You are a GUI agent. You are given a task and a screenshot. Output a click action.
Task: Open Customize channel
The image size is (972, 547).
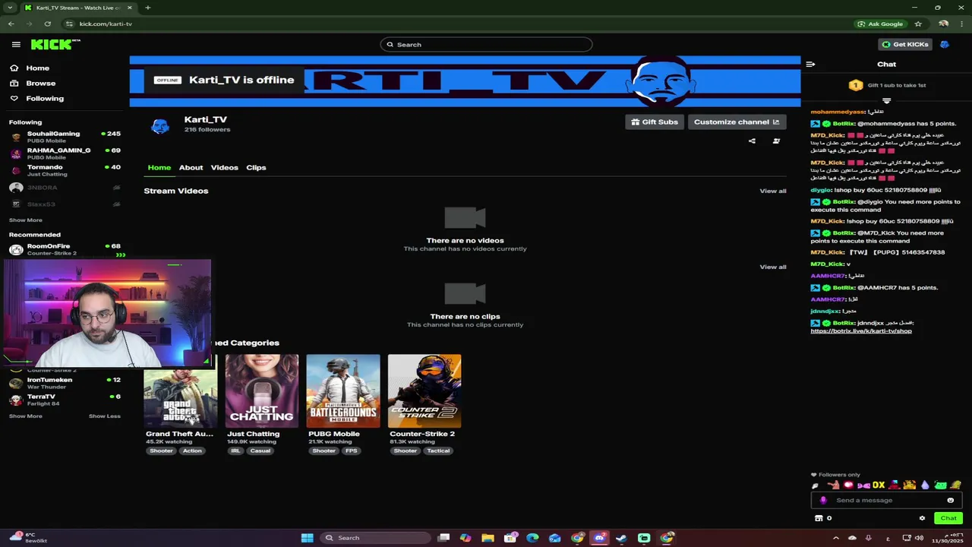(x=737, y=122)
